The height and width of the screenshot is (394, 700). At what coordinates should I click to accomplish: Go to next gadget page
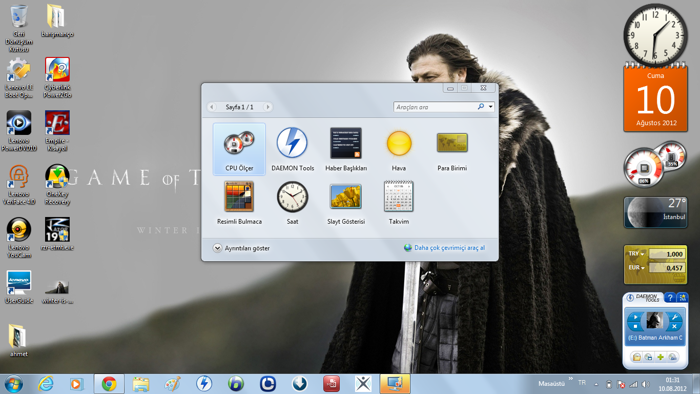[267, 107]
